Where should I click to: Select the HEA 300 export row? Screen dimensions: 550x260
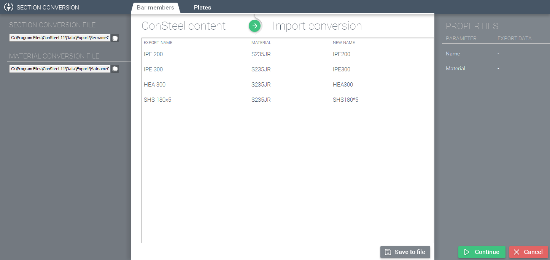click(x=288, y=85)
